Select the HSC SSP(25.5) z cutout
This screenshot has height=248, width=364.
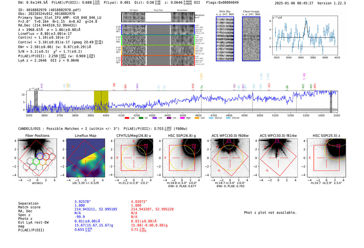(x=326, y=158)
